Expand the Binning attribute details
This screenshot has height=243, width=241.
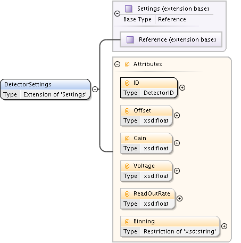tap(224, 226)
